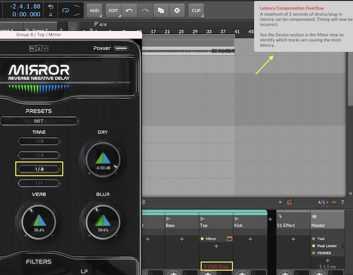Click the redo arrow in the toolbar
This screenshot has height=275, width=353.
click(x=145, y=10)
